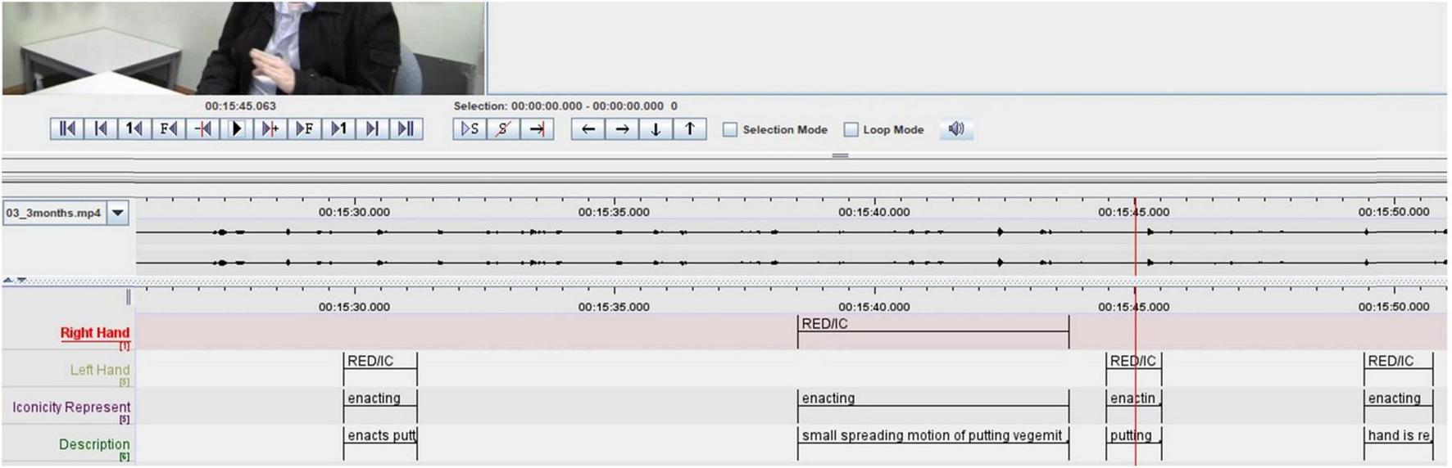Enable the Selection Mode checkbox
This screenshot has height=468, width=1452.
pyautogui.click(x=730, y=130)
